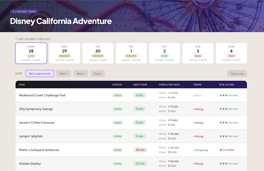
Task: Click 60-minute 25 min predicted wait
Action: click(172, 152)
